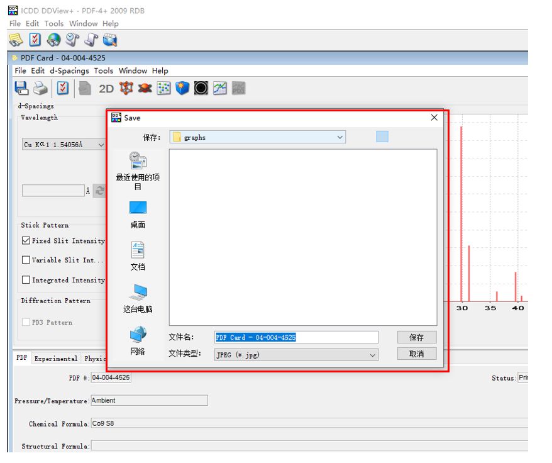This screenshot has width=552, height=463.
Task: Click the magnifier search icon in main toolbar
Action: pyautogui.click(x=72, y=40)
